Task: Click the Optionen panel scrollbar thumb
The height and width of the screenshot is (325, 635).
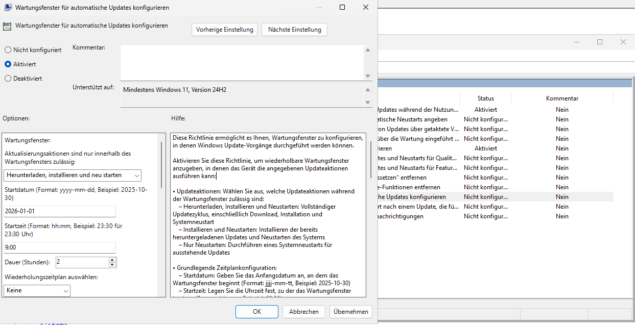Action: (162, 165)
